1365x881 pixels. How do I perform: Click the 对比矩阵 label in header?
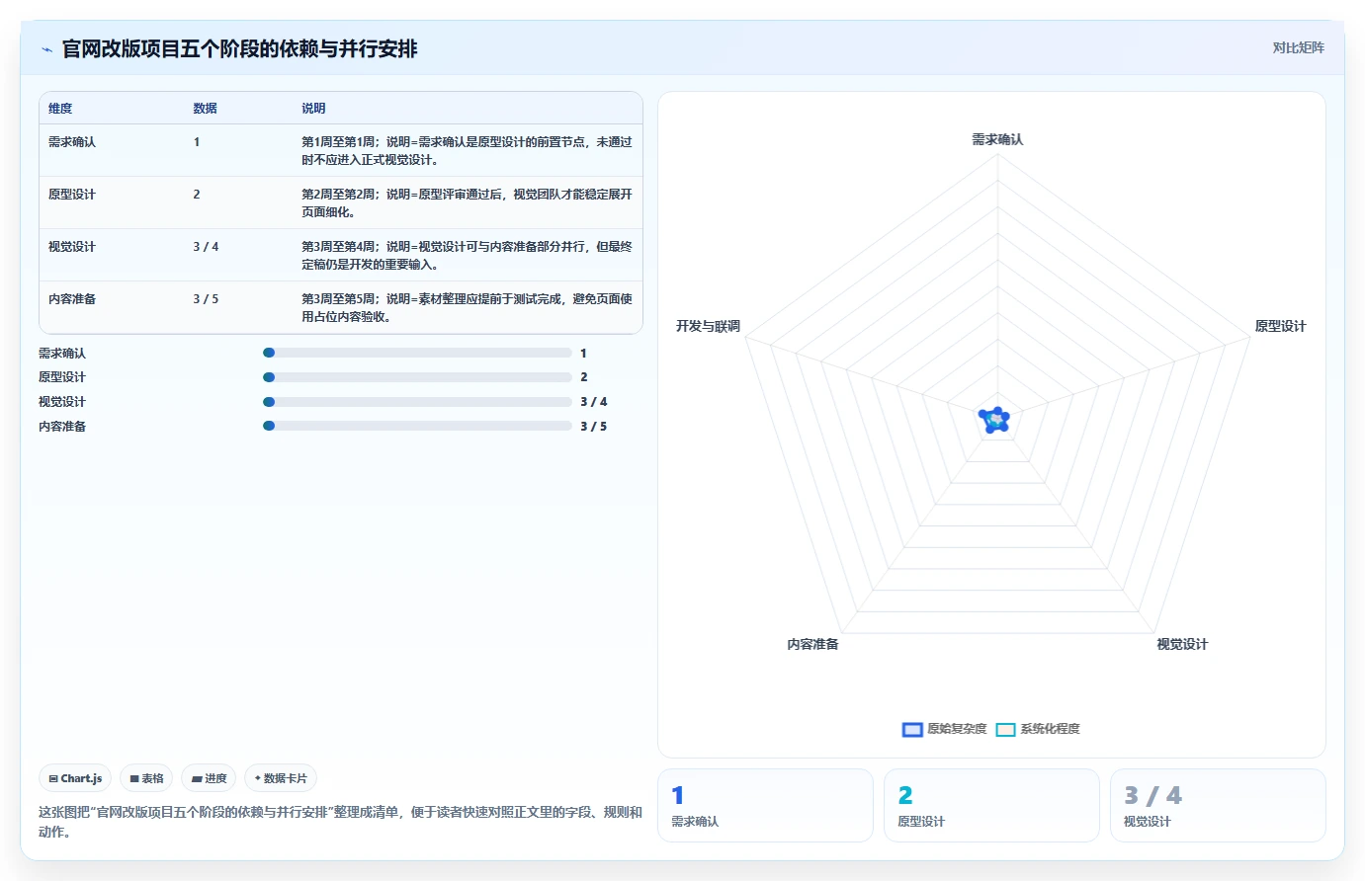[x=1298, y=47]
